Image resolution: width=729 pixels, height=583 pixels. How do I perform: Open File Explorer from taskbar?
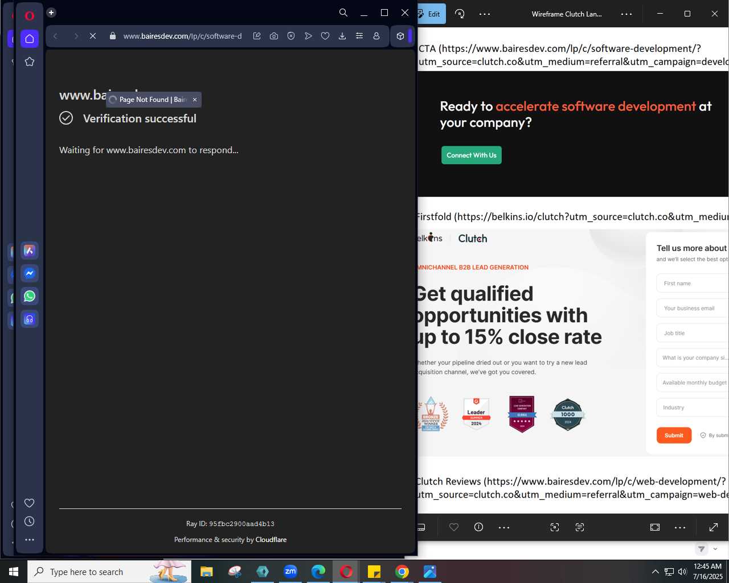207,572
